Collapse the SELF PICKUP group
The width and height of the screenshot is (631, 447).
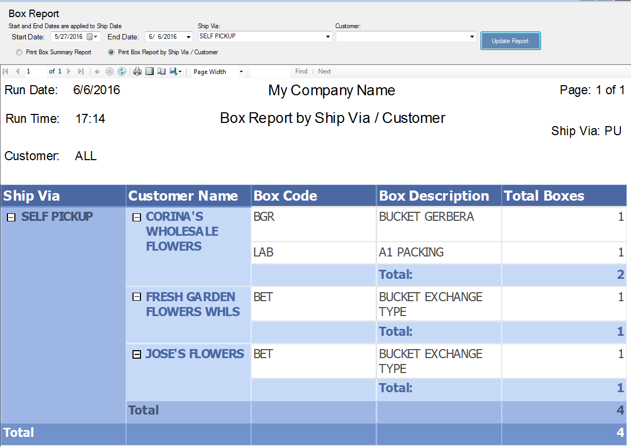coord(11,217)
